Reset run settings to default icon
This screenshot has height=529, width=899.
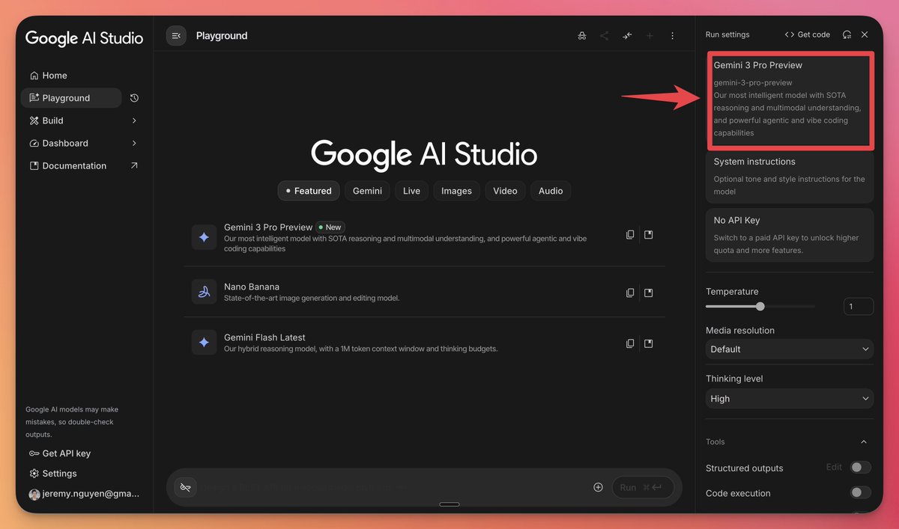pyautogui.click(x=847, y=34)
